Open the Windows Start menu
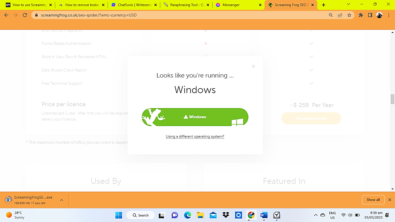 click(x=119, y=215)
